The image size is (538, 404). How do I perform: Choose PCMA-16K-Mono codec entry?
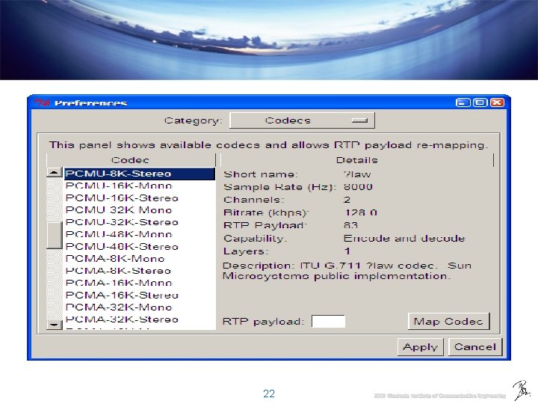[140, 283]
